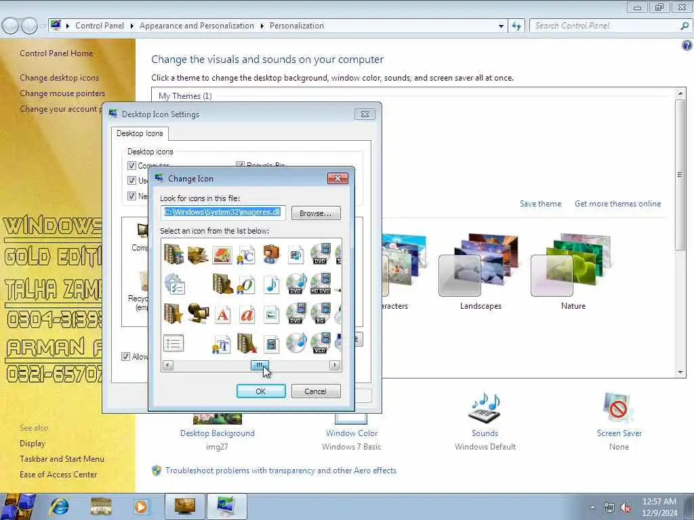This screenshot has width=694, height=520.
Task: Choose the framed picture photo icon
Action: [x=222, y=255]
